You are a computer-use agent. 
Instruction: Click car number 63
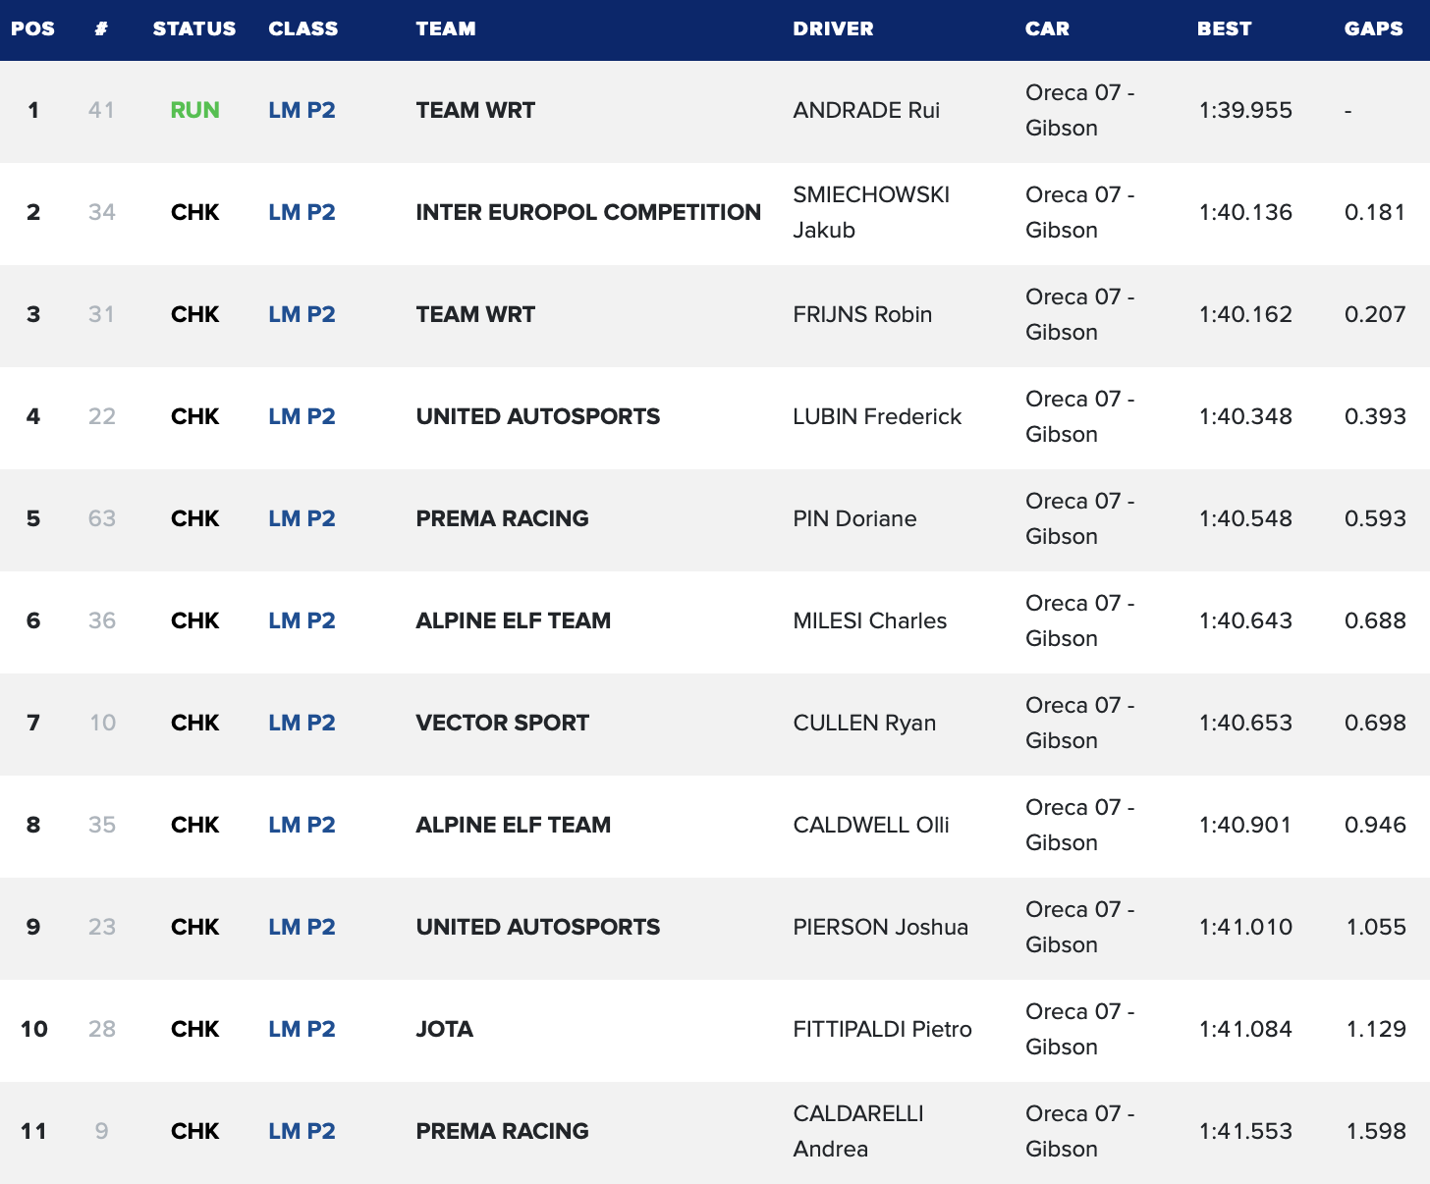click(102, 518)
